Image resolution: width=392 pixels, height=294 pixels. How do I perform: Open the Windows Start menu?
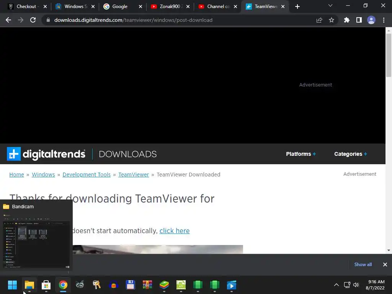pos(12,285)
